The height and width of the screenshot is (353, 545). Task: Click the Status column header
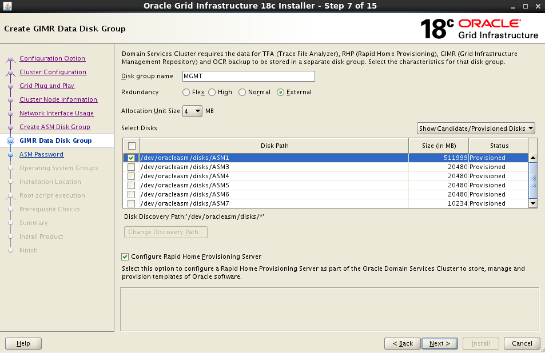point(499,146)
